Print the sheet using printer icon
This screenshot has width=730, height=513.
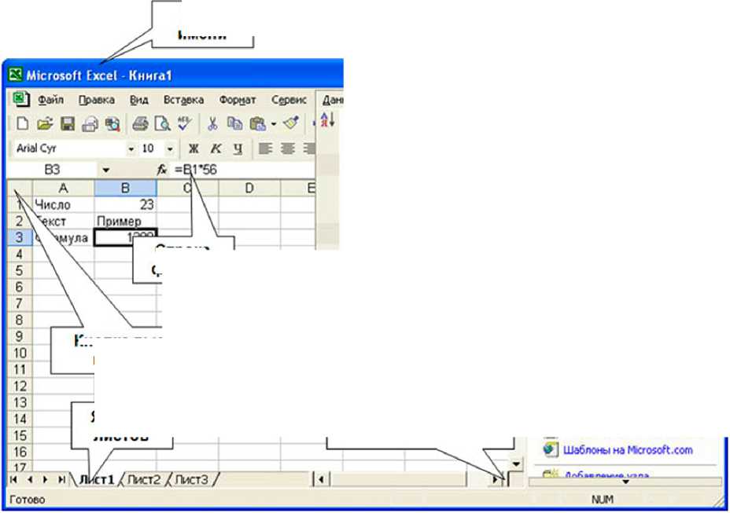[140, 123]
